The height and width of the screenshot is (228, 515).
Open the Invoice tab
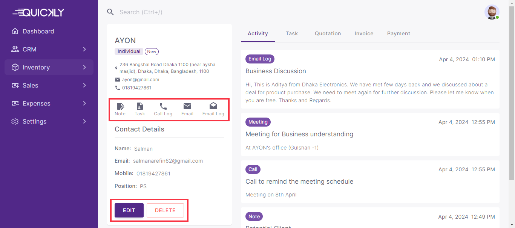click(364, 33)
